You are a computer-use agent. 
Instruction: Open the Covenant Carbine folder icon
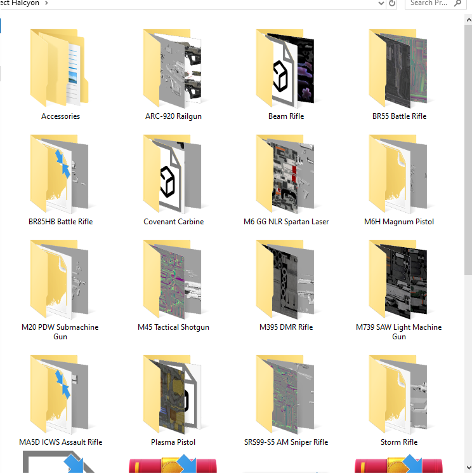[172, 174]
